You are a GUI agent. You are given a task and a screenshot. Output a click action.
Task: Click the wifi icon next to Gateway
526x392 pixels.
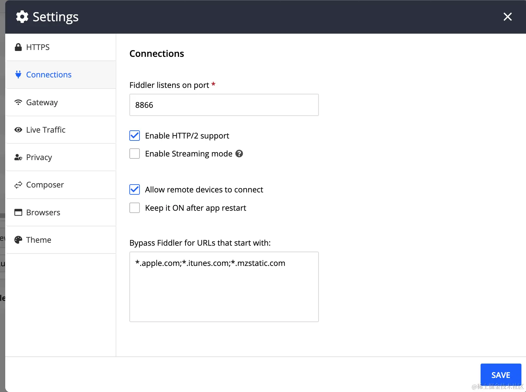point(18,102)
